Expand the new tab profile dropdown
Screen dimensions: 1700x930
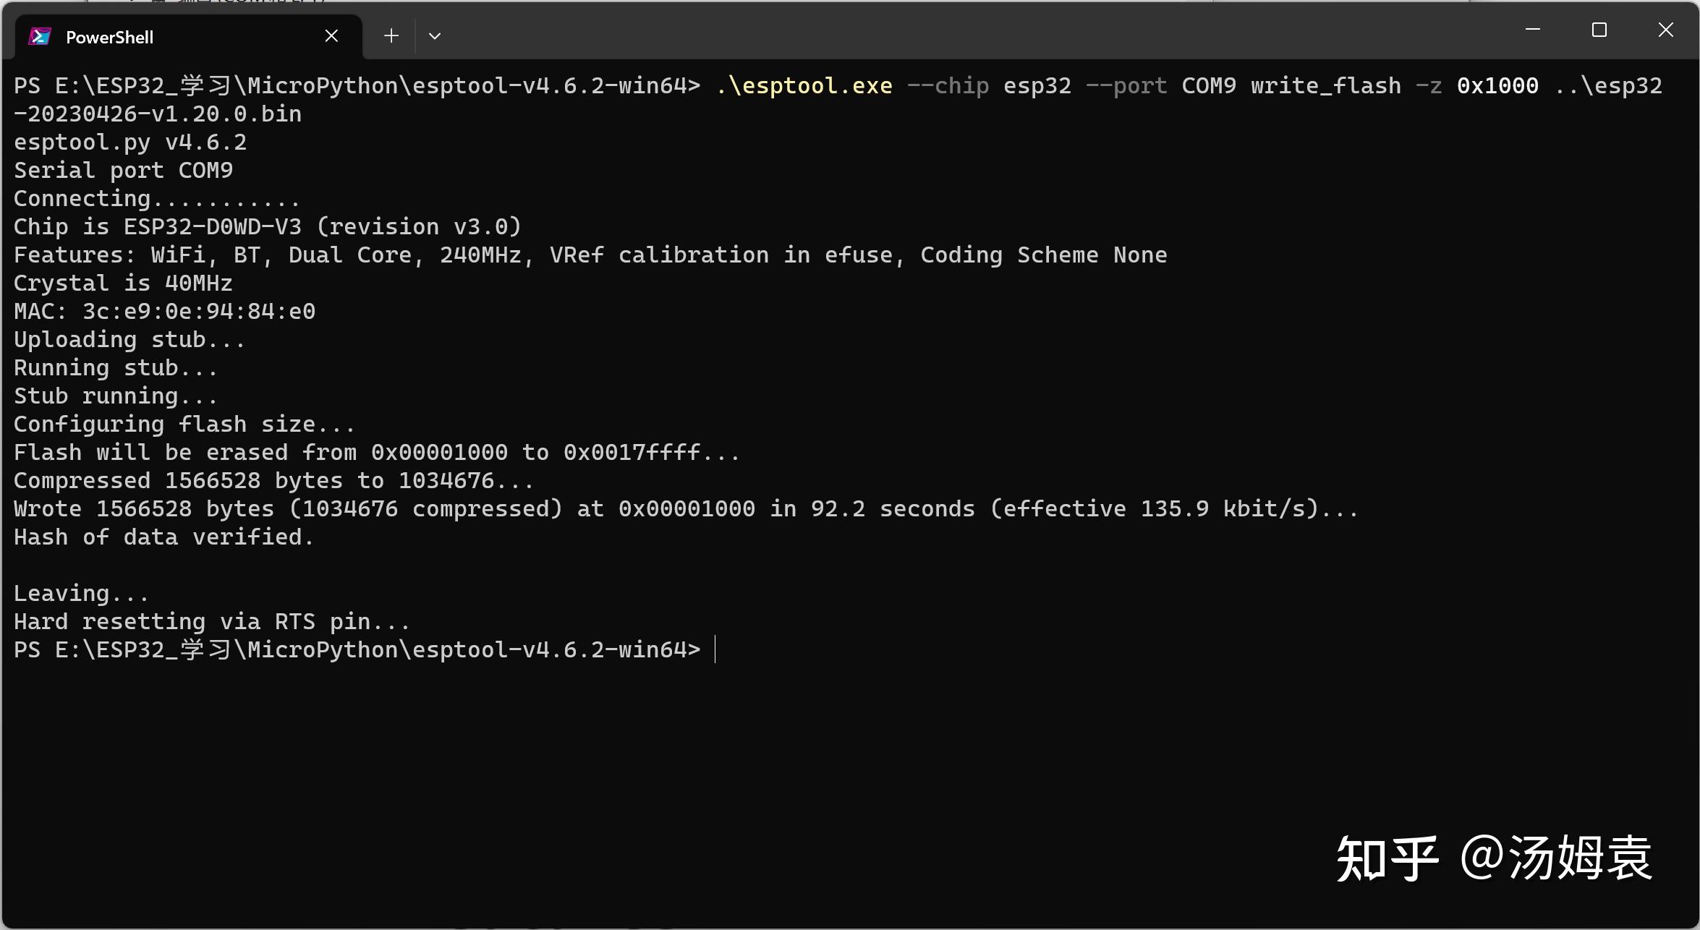pyautogui.click(x=435, y=36)
